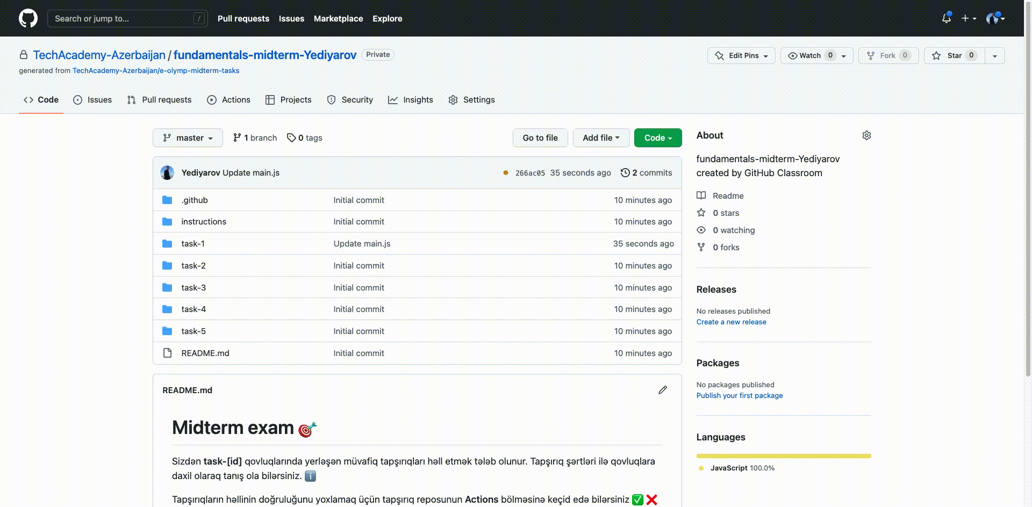This screenshot has height=507, width=1032.
Task: Click the commit history clock icon
Action: tap(625, 172)
